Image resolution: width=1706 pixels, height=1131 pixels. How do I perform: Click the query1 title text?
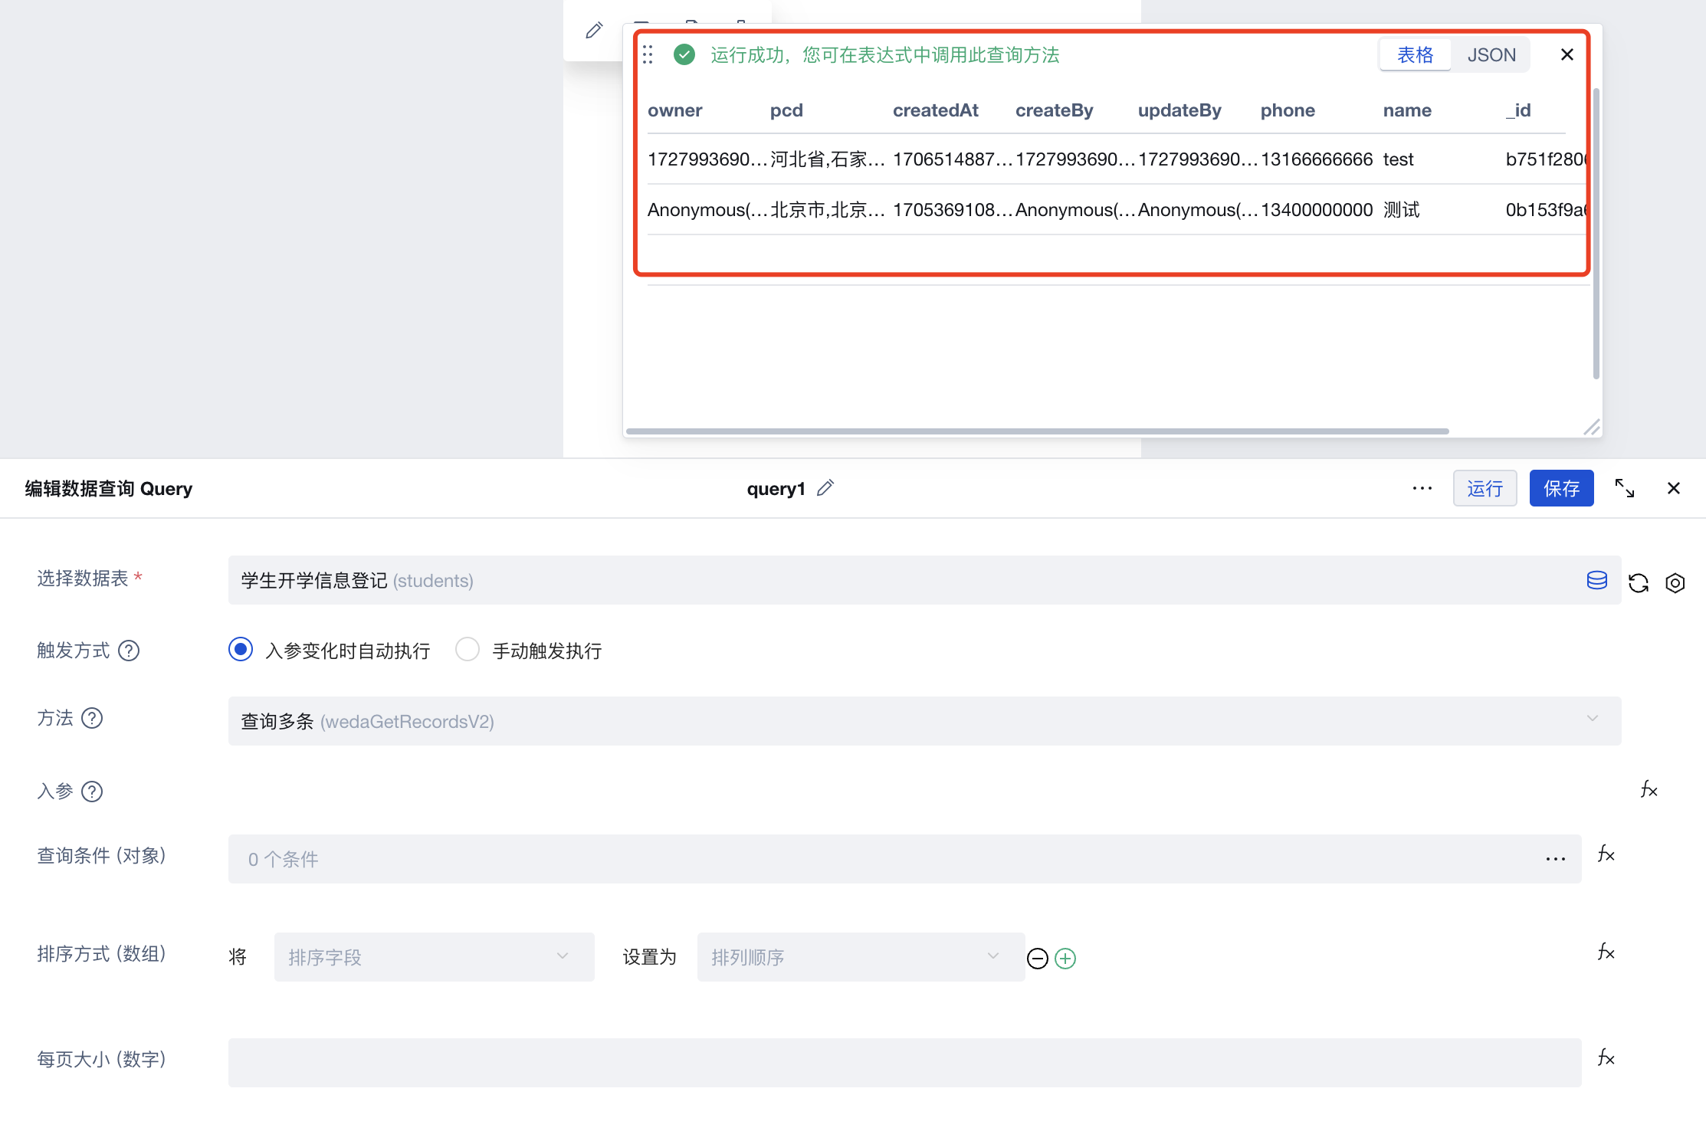[776, 489]
